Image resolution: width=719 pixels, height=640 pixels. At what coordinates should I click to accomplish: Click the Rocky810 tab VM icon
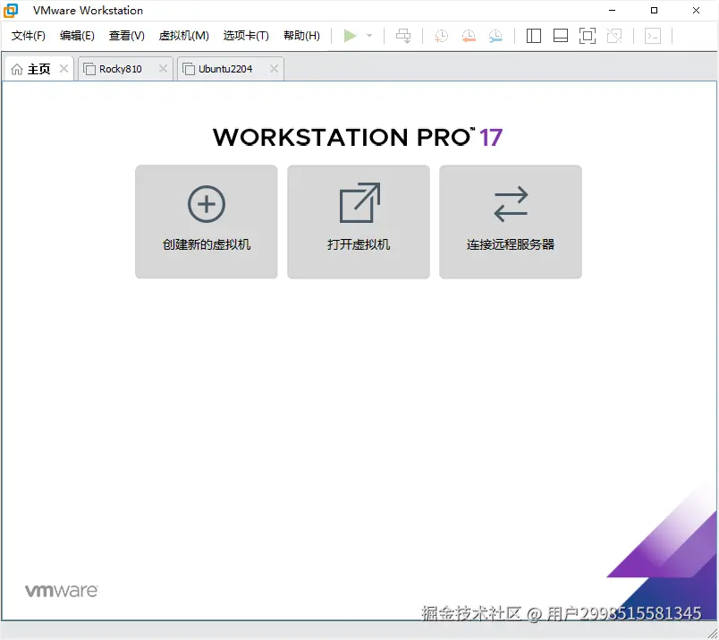pos(89,69)
